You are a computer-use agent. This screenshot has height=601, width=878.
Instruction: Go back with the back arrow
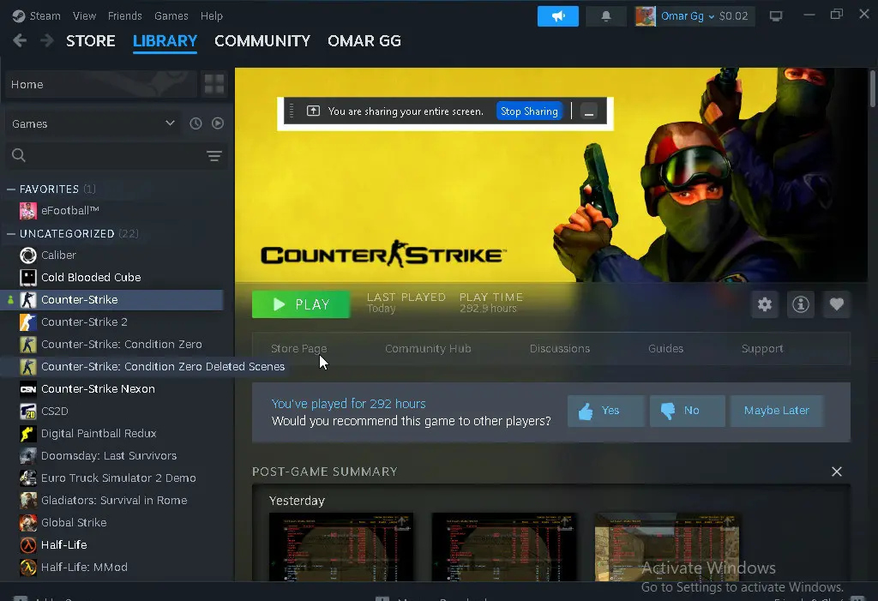20,40
